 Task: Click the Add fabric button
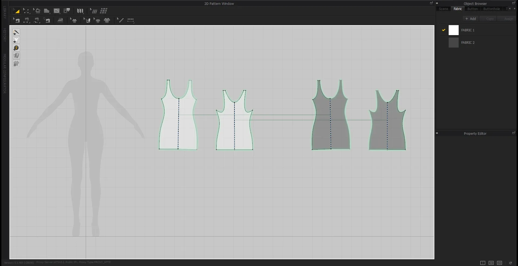coord(470,19)
